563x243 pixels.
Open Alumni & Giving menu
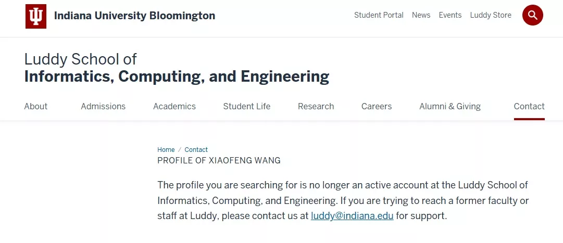pyautogui.click(x=450, y=106)
